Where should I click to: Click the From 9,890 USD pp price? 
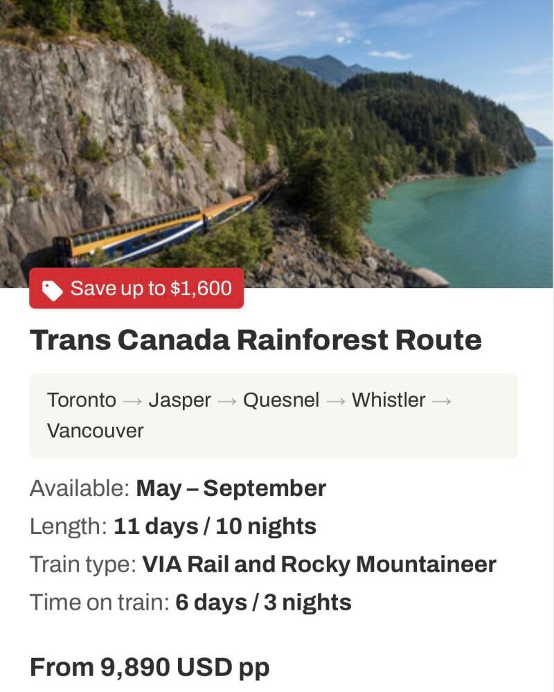coord(150,667)
